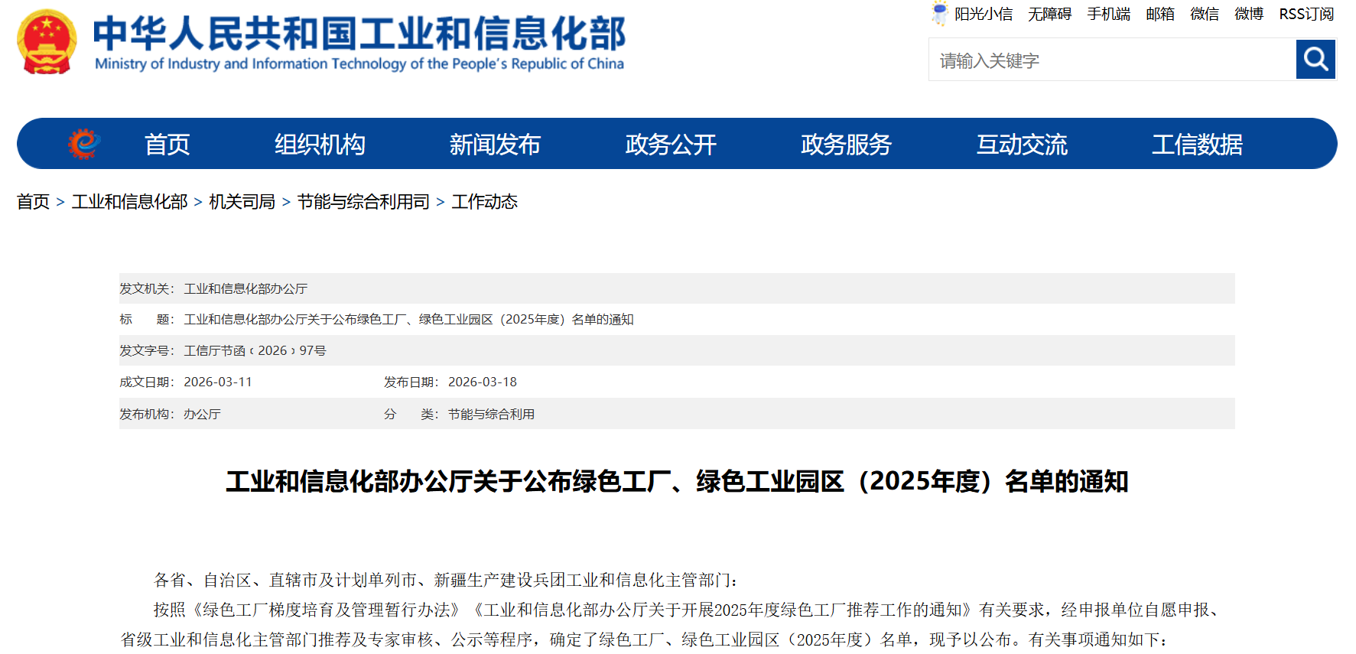1356x654 pixels.
Task: Open the 首页 navigation menu item
Action: (x=167, y=144)
